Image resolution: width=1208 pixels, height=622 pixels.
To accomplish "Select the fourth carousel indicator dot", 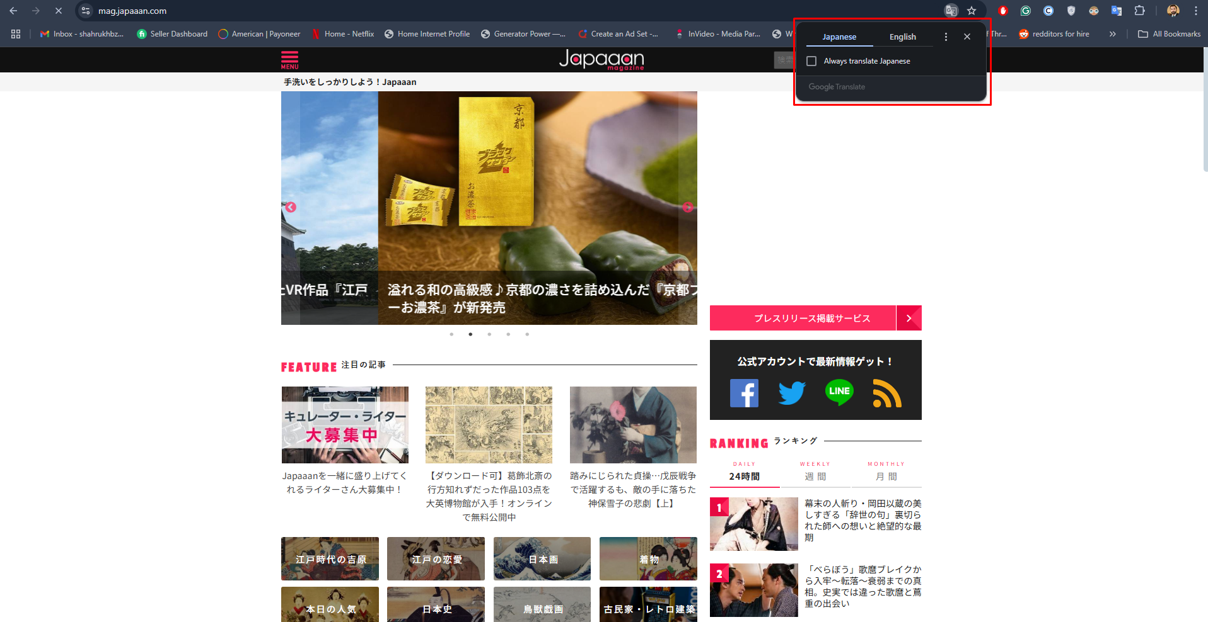I will click(508, 334).
